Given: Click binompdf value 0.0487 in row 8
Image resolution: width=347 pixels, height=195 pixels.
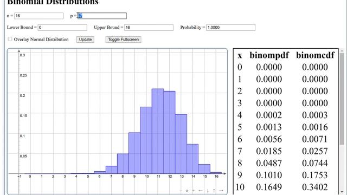Looking at the screenshot, I should tap(269, 163).
